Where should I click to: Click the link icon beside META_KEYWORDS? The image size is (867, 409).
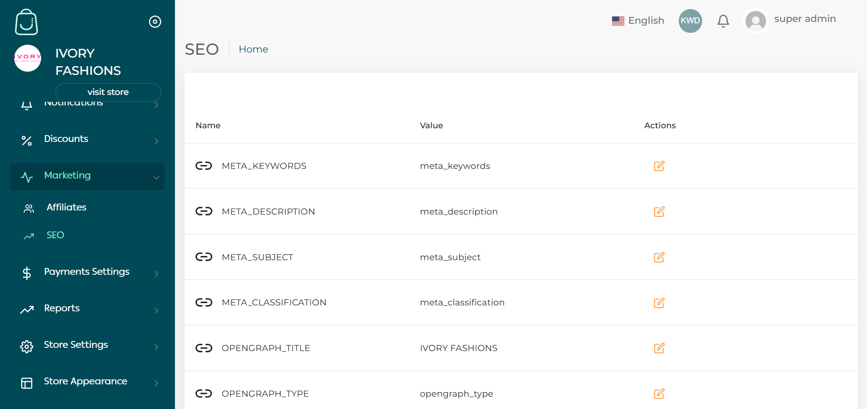pyautogui.click(x=204, y=166)
